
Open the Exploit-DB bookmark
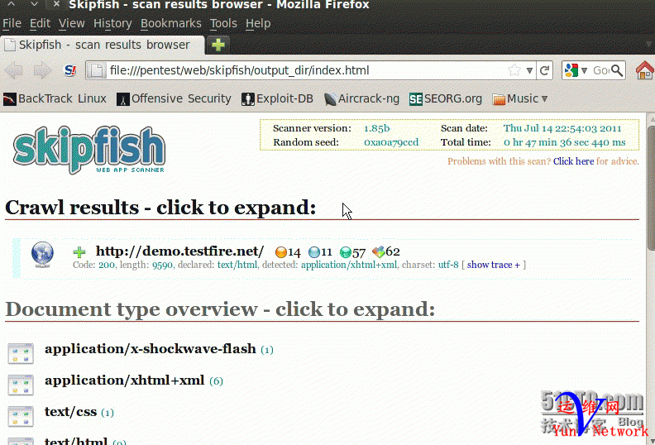277,98
